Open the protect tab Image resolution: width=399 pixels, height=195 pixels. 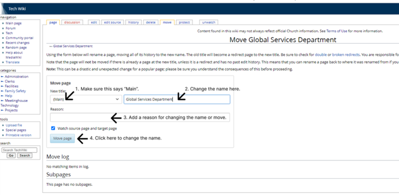tap(184, 22)
